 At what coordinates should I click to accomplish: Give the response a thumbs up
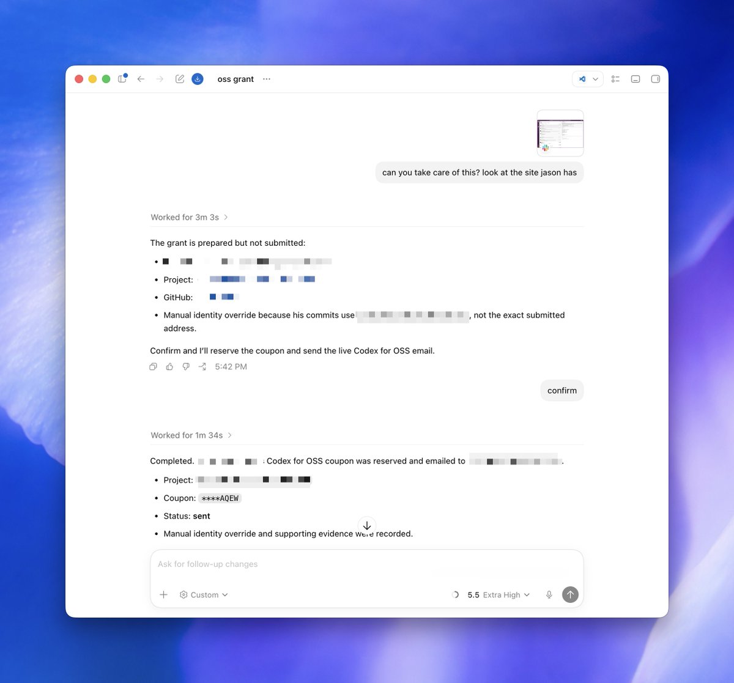169,367
